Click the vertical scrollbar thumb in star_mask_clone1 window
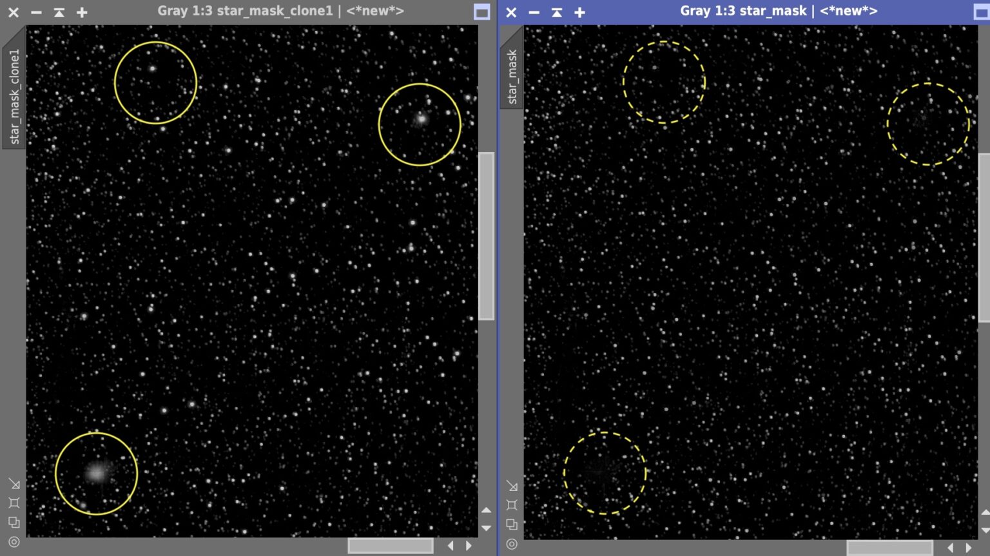 click(x=486, y=235)
